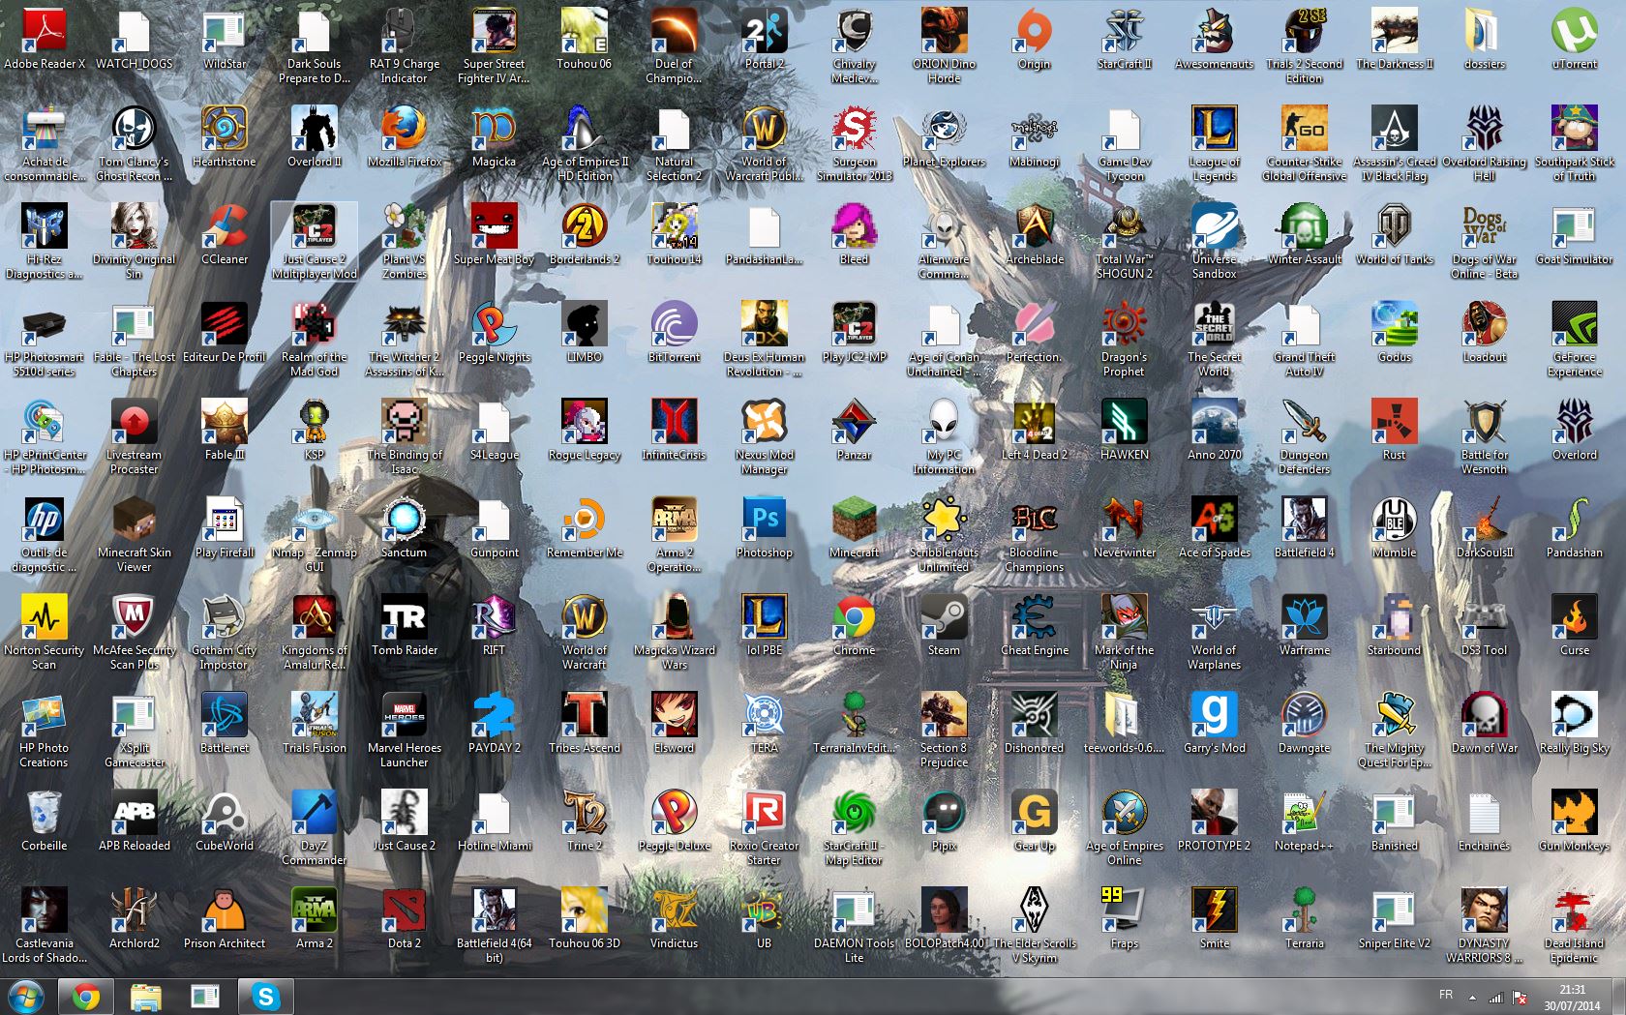Select the Curse client icon

[x=1575, y=625]
